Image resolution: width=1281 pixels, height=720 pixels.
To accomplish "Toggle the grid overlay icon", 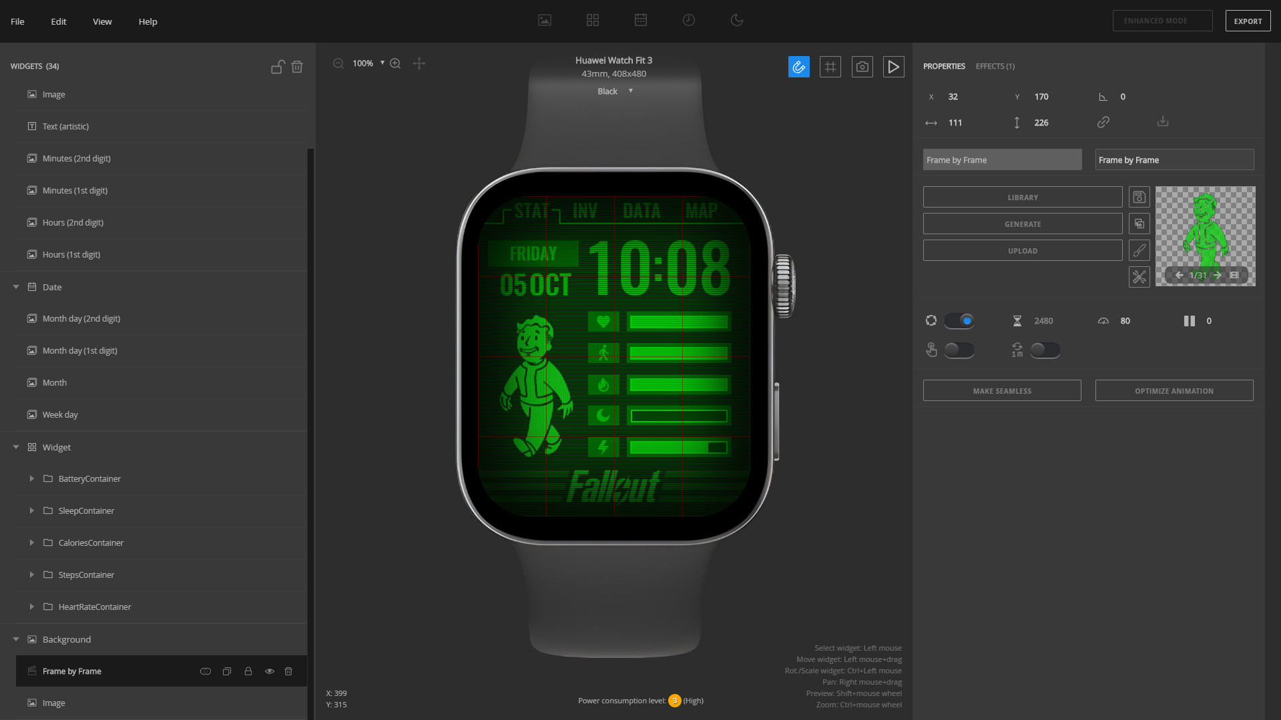I will (x=830, y=67).
